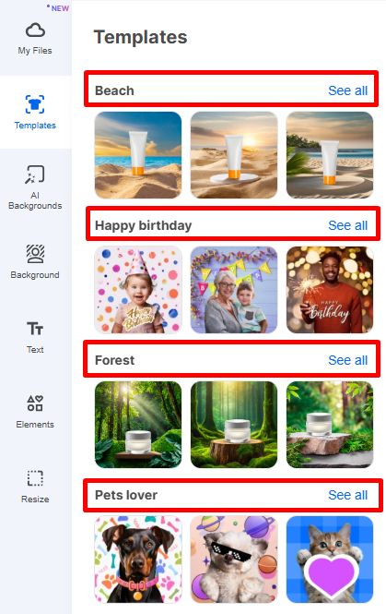See all Happy birthday templates
Screen dimensions: 386x614
click(347, 225)
